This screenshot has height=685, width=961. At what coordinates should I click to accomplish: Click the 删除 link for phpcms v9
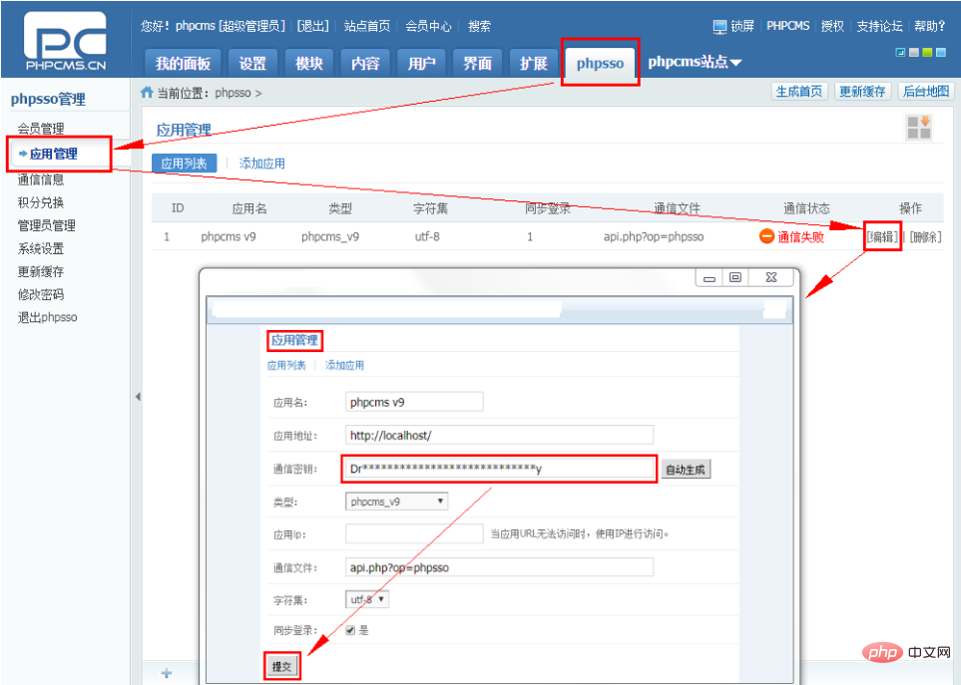(925, 236)
